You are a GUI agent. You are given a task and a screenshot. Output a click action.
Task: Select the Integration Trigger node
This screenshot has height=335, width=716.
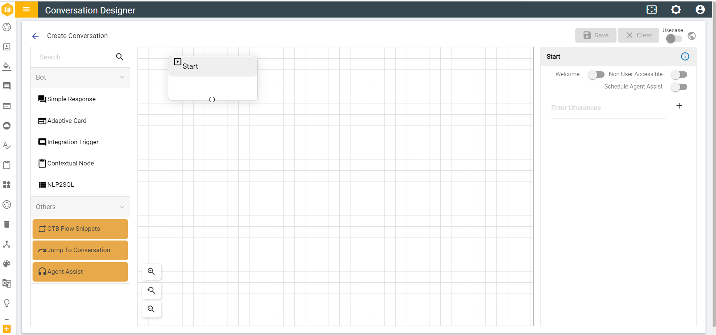[x=68, y=142]
